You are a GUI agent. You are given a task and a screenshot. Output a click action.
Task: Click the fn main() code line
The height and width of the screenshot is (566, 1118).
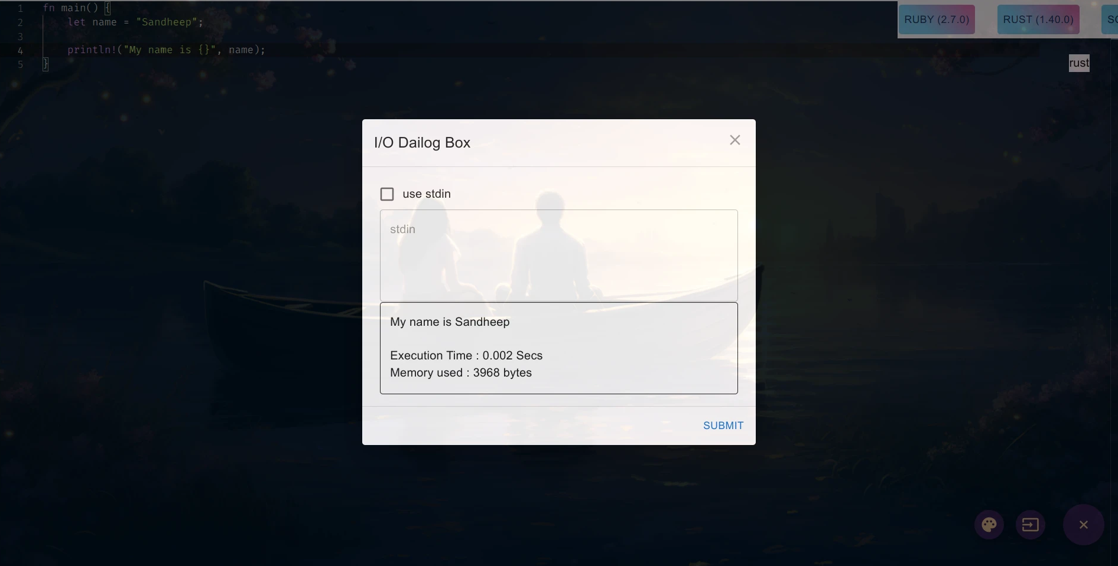pyautogui.click(x=77, y=8)
